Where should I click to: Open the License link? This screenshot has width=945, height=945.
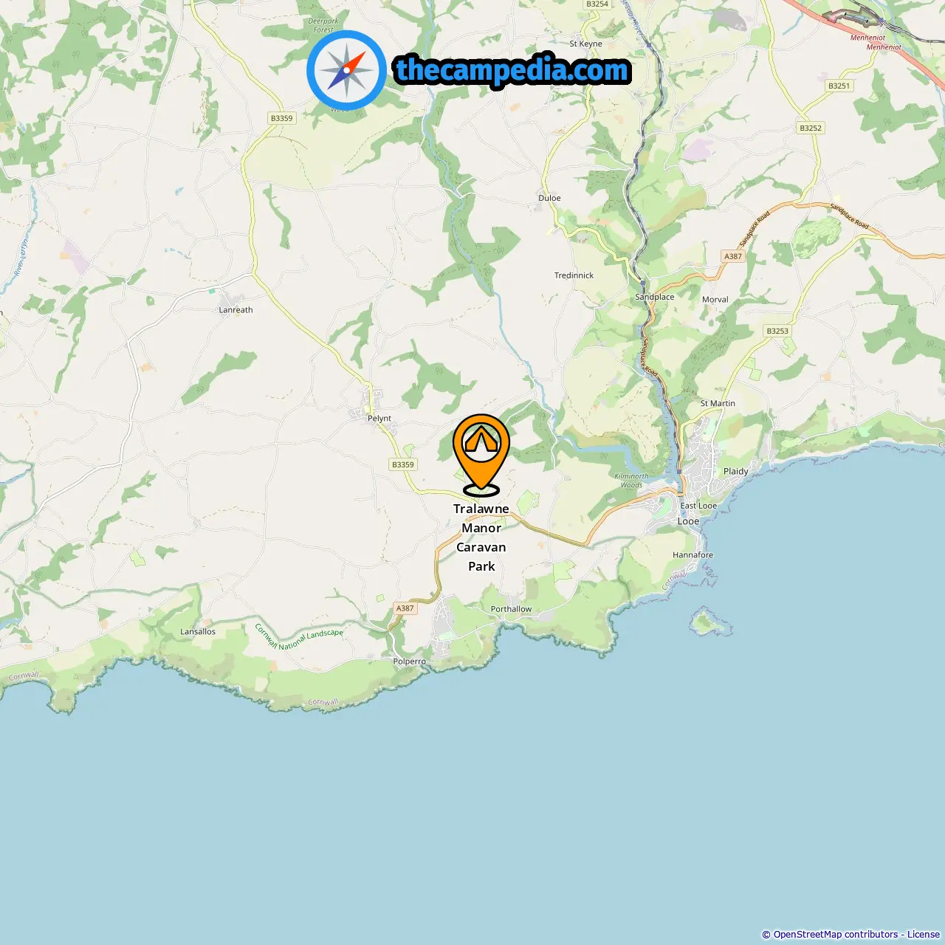point(924,935)
